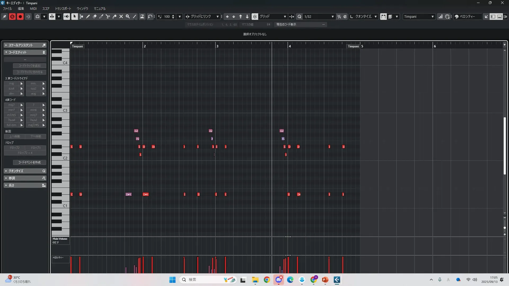
Task: Open the quantize preset 1/32 dropdown
Action: pyautogui.click(x=332, y=16)
